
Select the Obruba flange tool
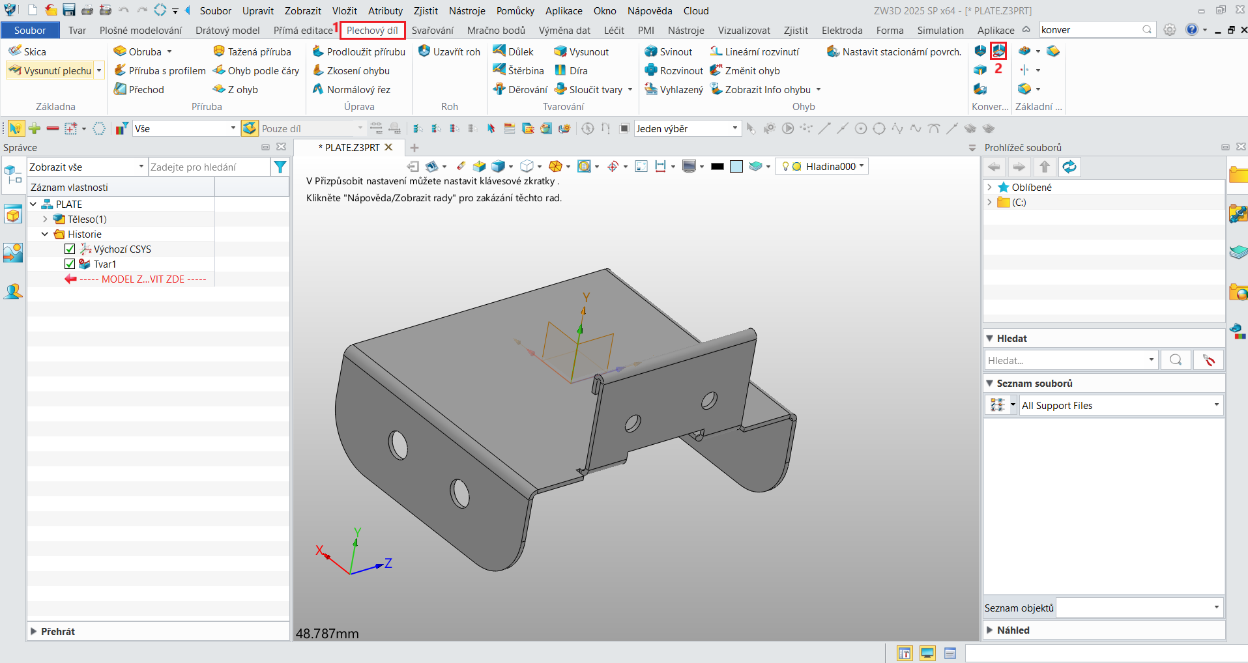(x=138, y=51)
